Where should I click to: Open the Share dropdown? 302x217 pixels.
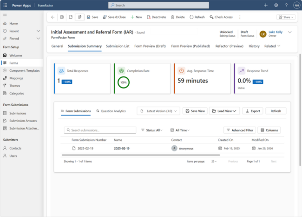click(x=286, y=17)
